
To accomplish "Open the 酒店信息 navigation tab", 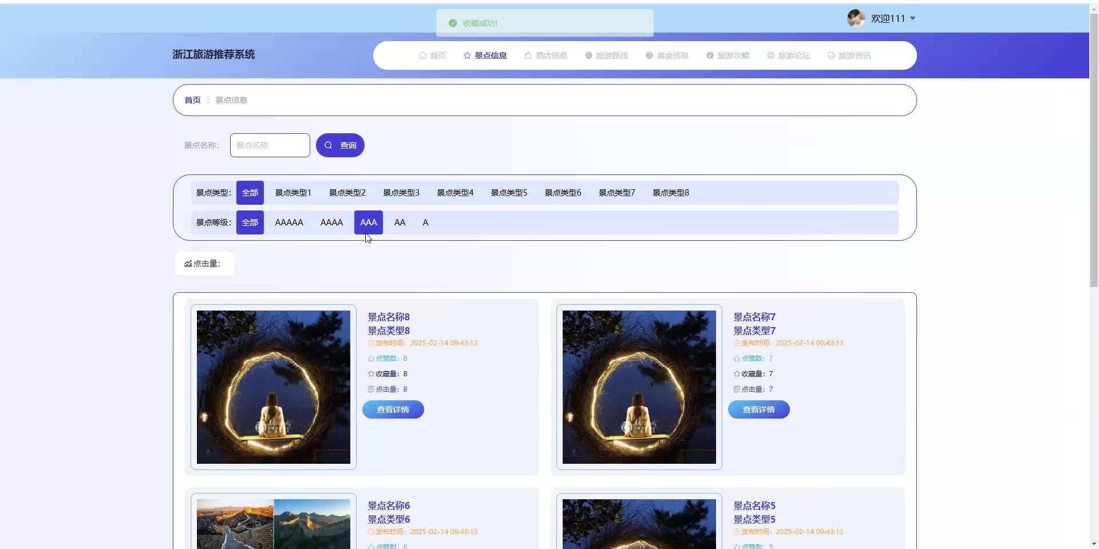I will click(x=545, y=55).
